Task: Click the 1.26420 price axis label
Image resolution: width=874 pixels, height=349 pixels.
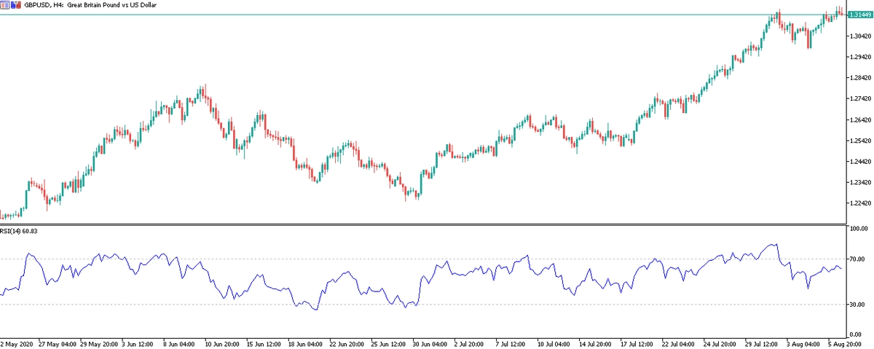Action: [x=858, y=119]
